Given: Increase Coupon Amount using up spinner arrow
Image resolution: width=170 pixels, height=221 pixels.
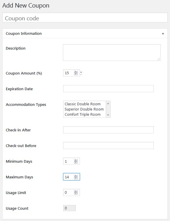Looking at the screenshot, I should pos(76,72).
